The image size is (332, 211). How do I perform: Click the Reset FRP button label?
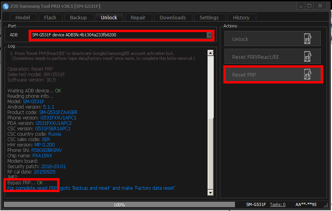(x=244, y=75)
